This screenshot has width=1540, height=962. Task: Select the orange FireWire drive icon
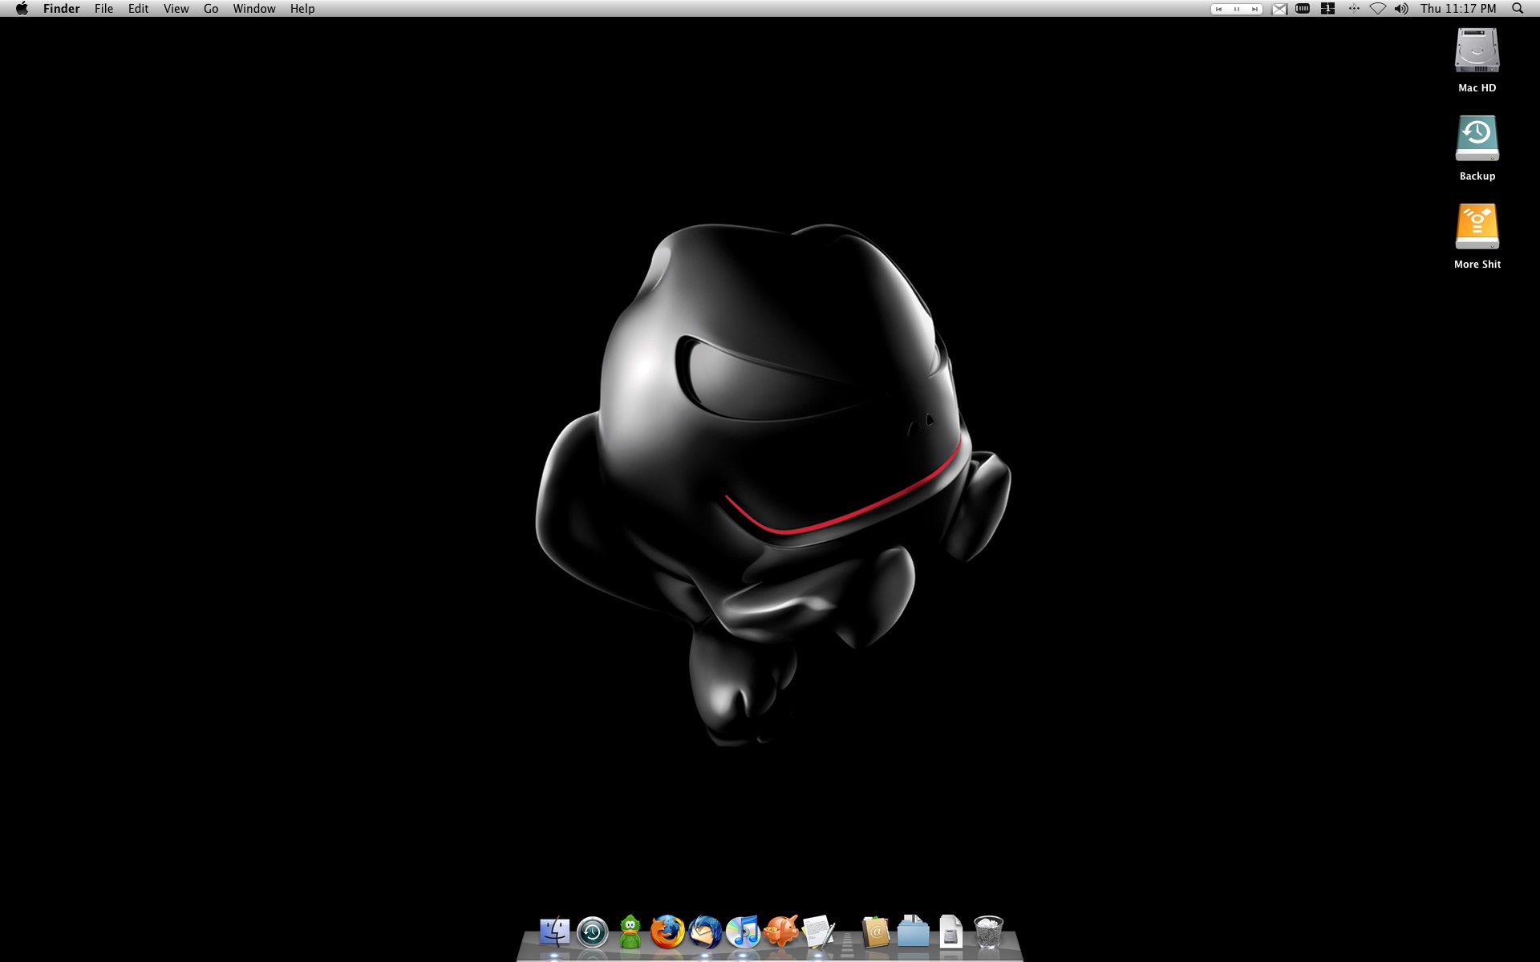click(x=1477, y=227)
